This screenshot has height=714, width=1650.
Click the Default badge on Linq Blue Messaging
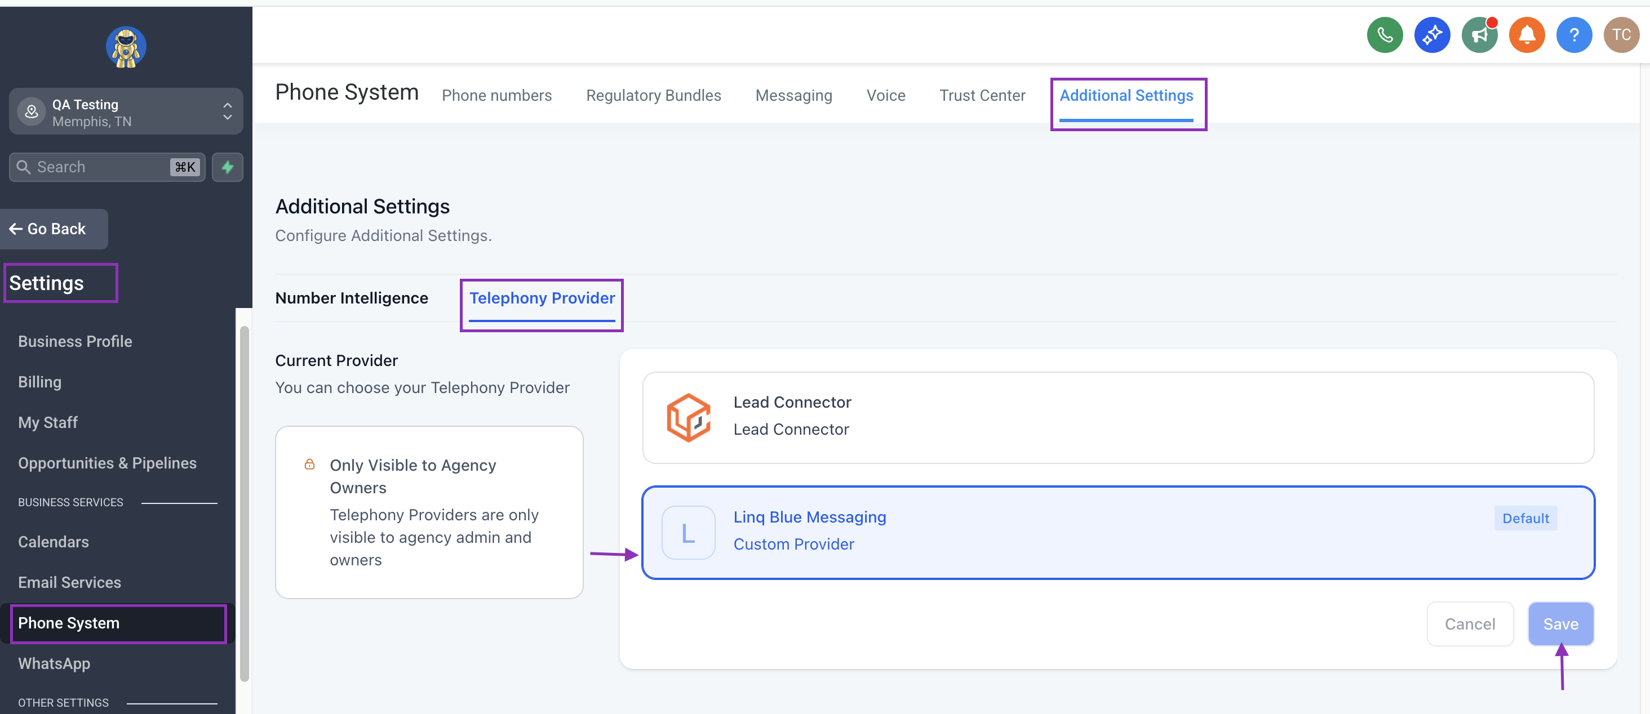[1525, 518]
